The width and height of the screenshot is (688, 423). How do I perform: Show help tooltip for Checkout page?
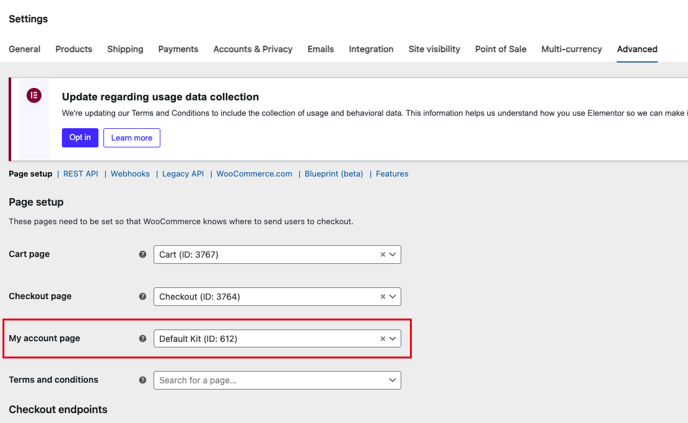tap(142, 297)
